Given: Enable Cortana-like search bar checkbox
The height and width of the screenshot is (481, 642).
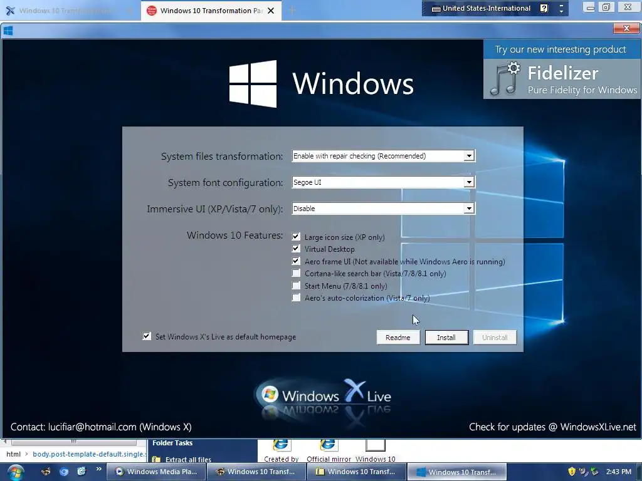Looking at the screenshot, I should 296,273.
